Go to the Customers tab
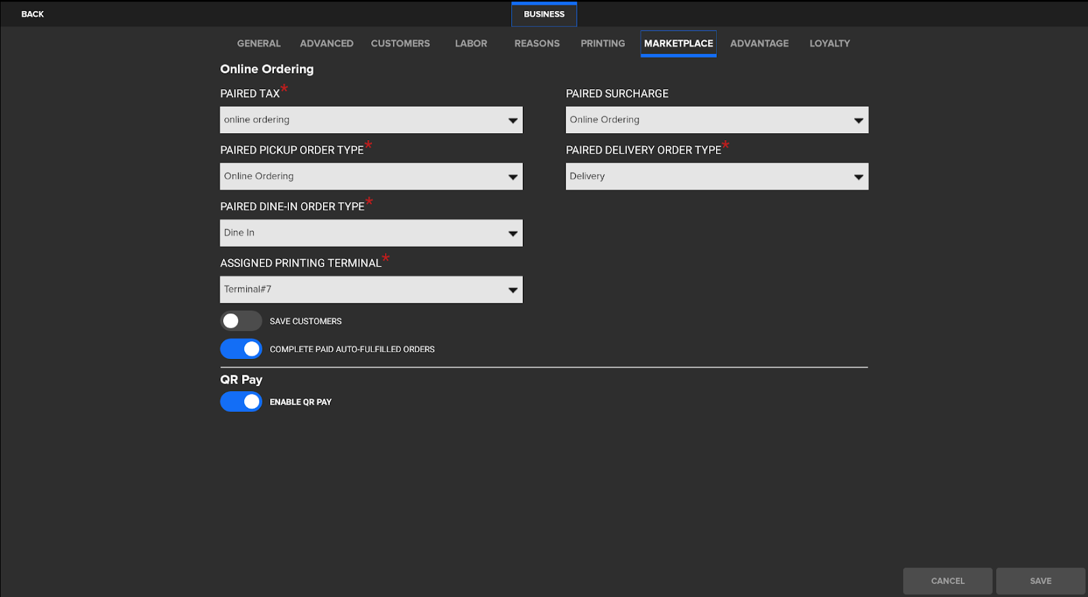 (x=400, y=44)
